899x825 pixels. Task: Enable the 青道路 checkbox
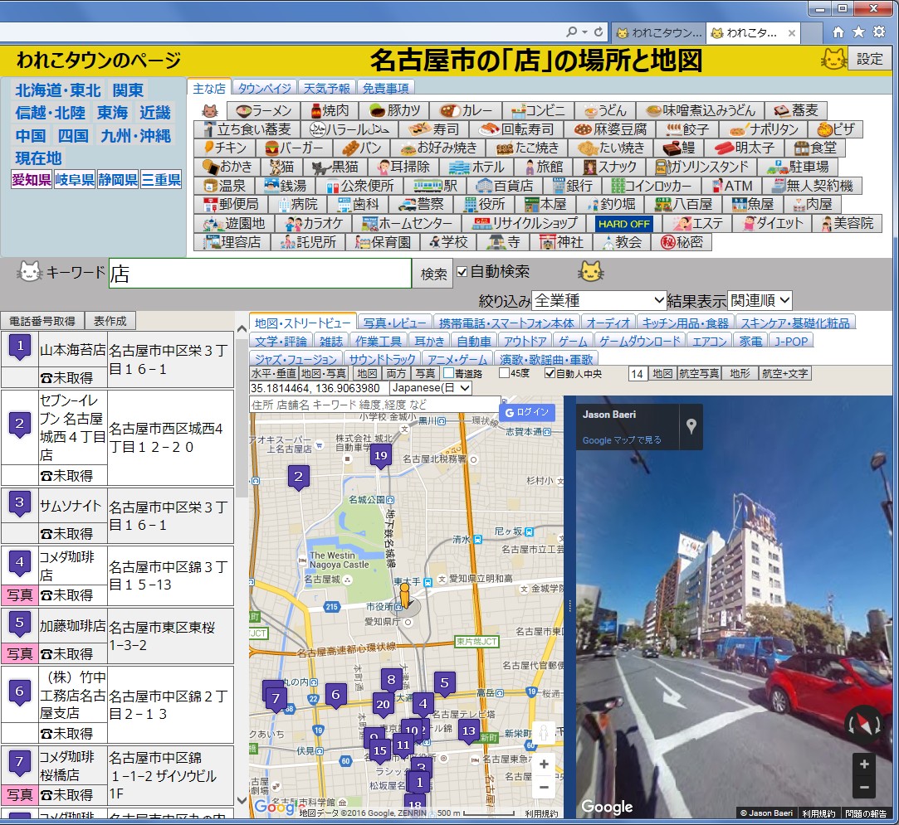pyautogui.click(x=449, y=373)
